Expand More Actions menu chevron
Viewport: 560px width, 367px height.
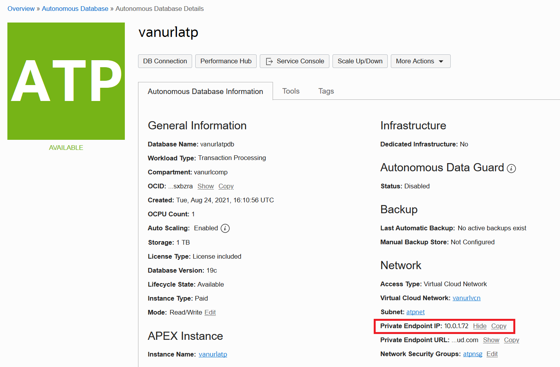coord(441,61)
